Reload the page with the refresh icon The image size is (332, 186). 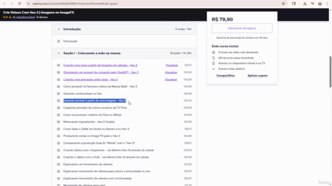pos(20,4)
